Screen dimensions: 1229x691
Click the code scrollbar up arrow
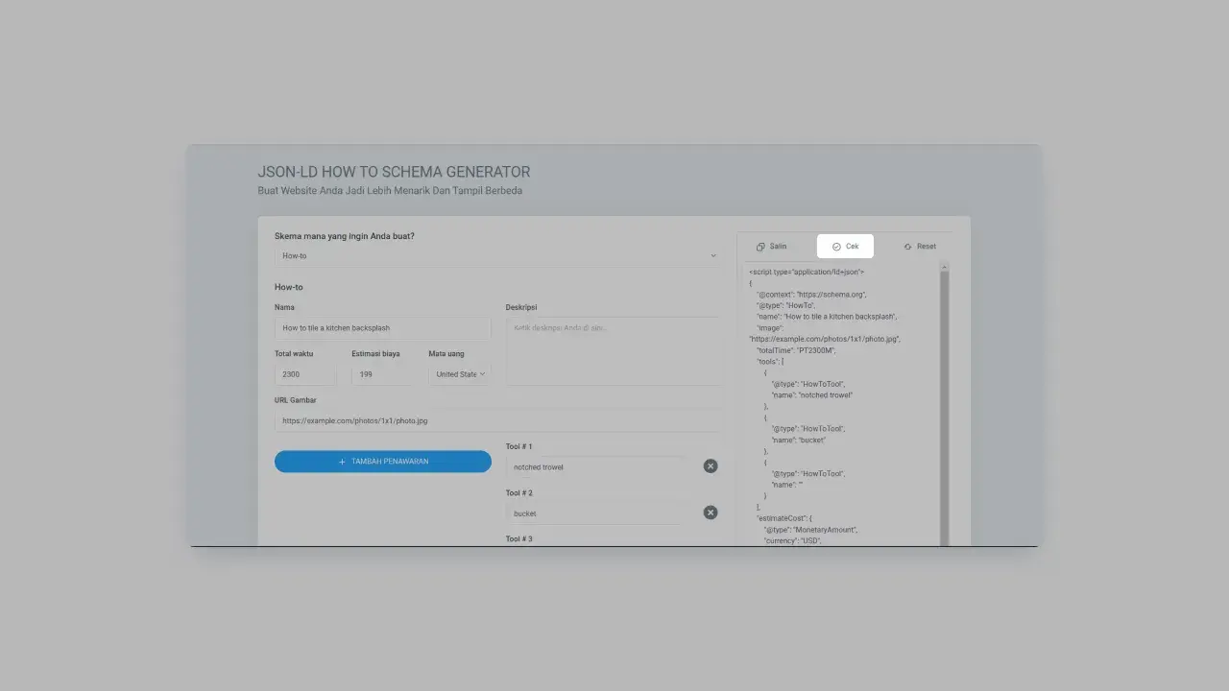tap(944, 266)
